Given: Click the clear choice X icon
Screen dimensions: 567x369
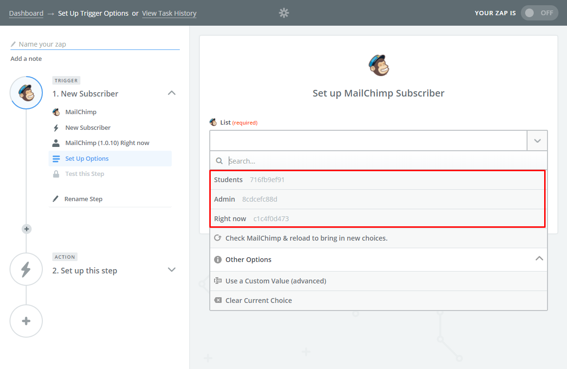Looking at the screenshot, I should point(218,300).
